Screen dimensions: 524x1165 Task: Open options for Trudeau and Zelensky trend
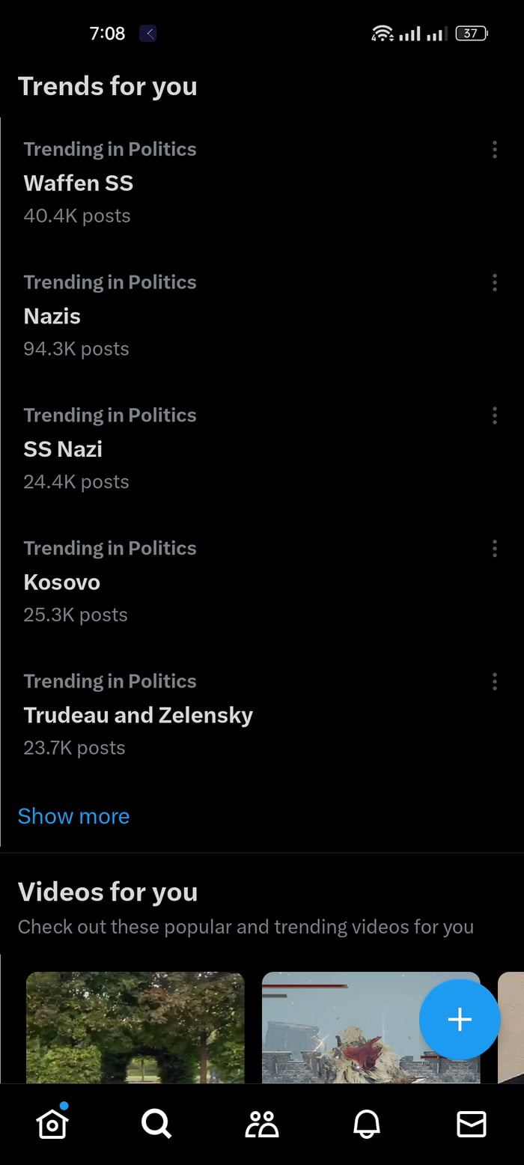click(x=495, y=681)
